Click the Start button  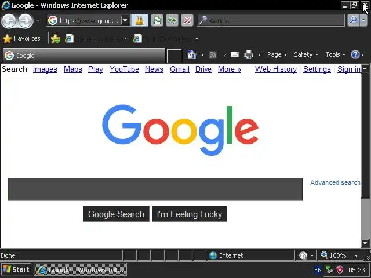[16, 269]
